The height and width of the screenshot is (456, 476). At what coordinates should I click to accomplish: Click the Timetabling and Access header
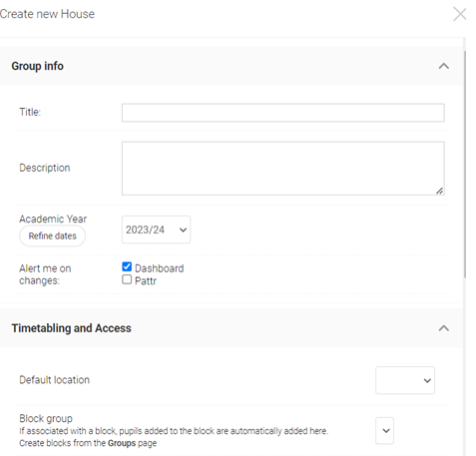[x=71, y=328]
